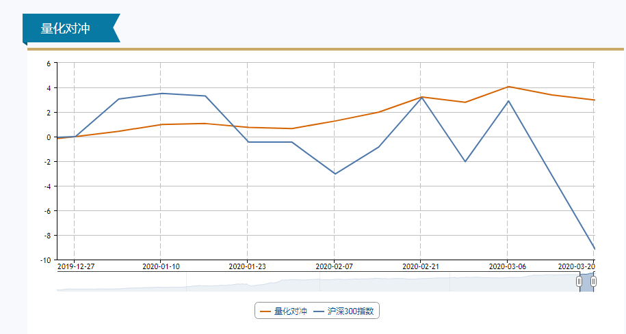This screenshot has height=334, width=626.
Task: Click the 2020-03-06 x-axis date label
Action: (508, 266)
